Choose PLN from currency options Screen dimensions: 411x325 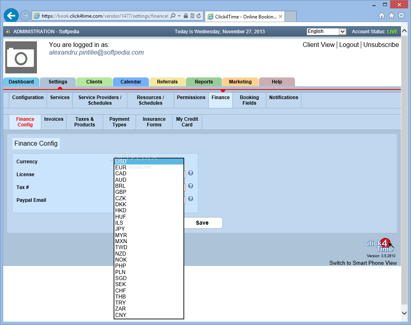pos(149,272)
